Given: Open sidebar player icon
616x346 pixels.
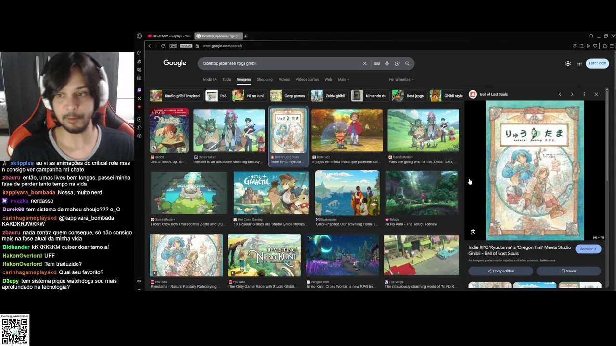Looking at the screenshot, I should pos(140,119).
